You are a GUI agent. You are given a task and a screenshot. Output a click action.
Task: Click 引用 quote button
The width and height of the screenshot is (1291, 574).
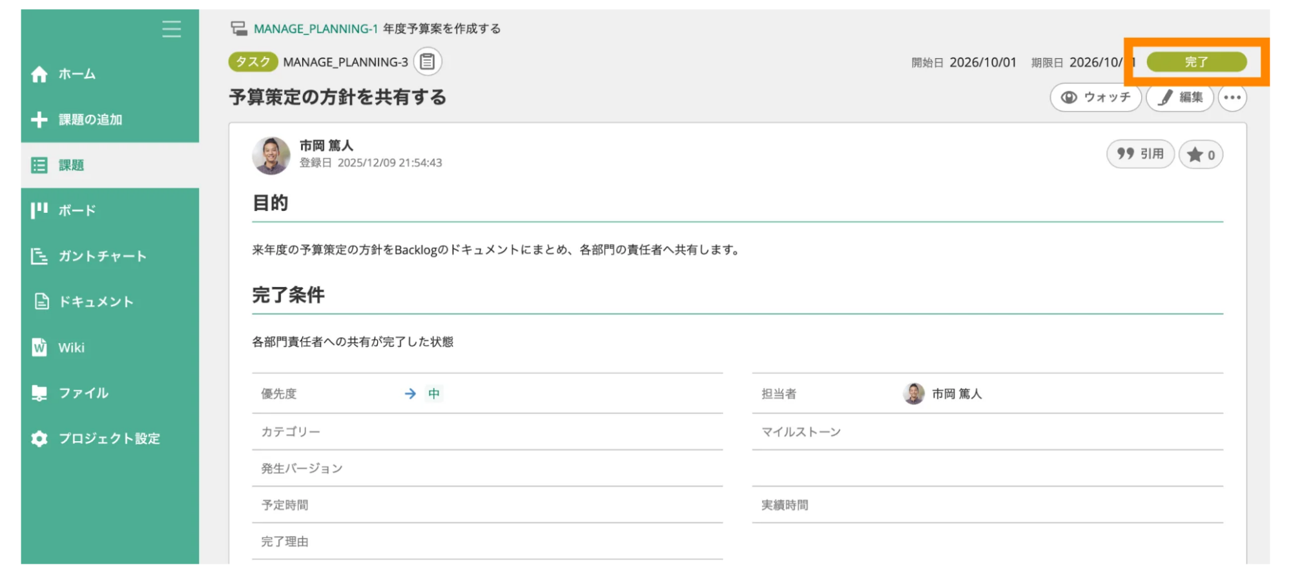click(1141, 154)
